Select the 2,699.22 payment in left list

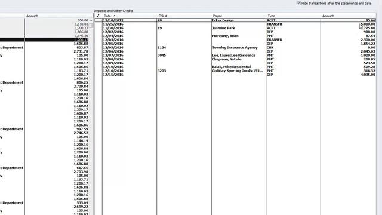coord(44,207)
